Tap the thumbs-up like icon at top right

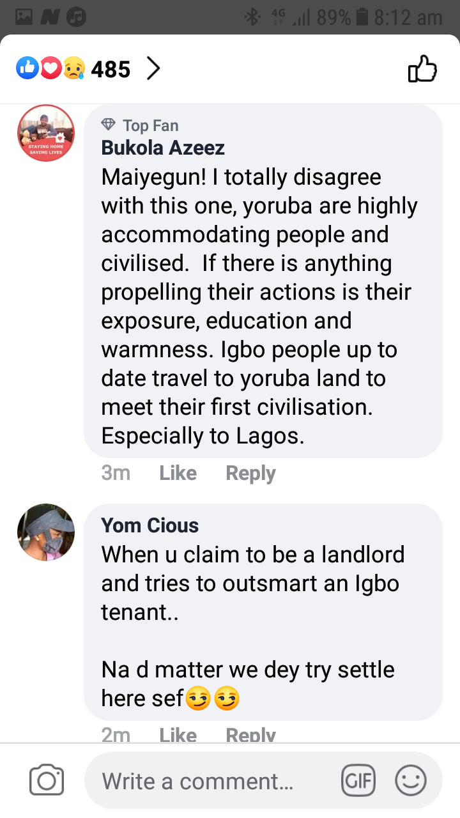pos(422,68)
